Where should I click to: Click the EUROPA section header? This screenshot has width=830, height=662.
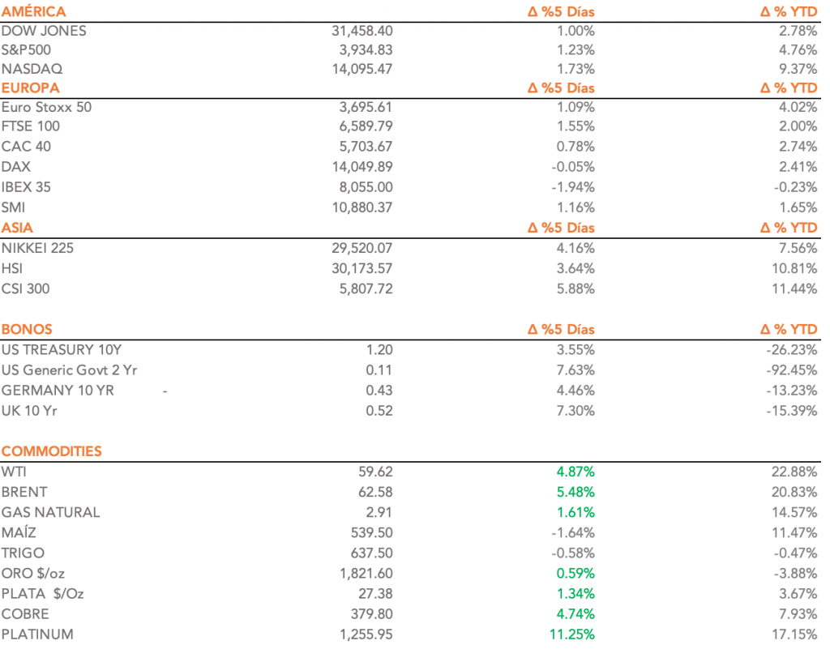pos(31,88)
